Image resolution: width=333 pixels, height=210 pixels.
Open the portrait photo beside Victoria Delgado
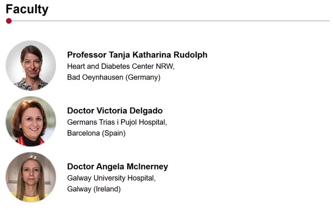coord(31,121)
